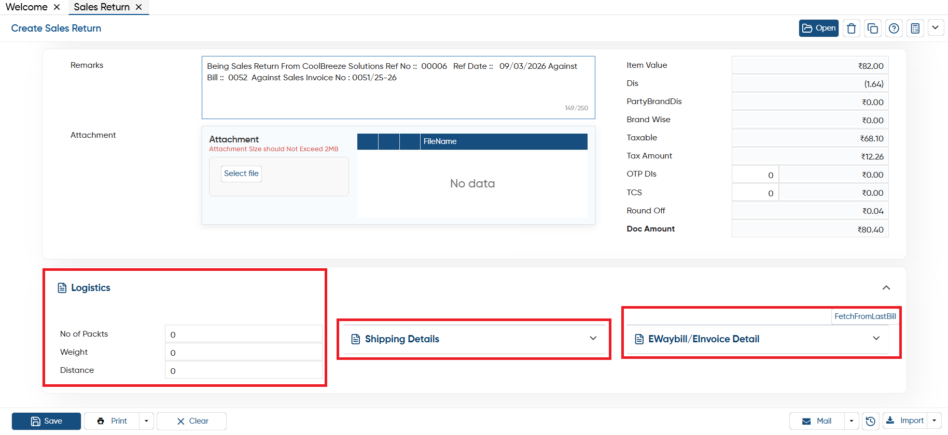
Task: Open the Mail options dropdown arrow
Action: pos(852,421)
